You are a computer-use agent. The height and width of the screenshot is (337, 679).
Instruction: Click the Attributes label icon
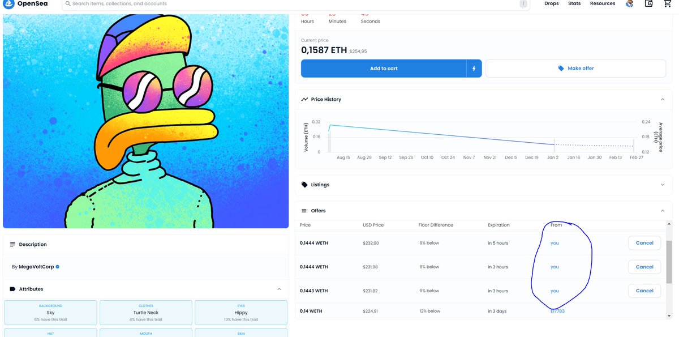[x=13, y=289]
